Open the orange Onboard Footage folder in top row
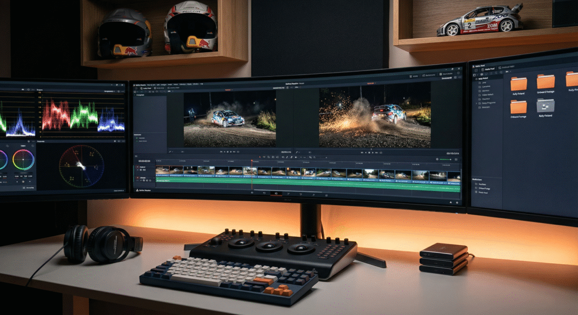The width and height of the screenshot is (578, 315). 545,83
